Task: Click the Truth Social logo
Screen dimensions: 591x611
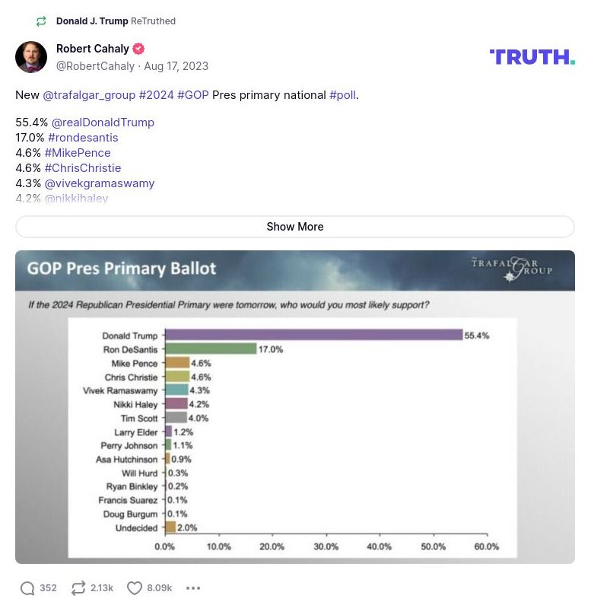Action: (532, 57)
